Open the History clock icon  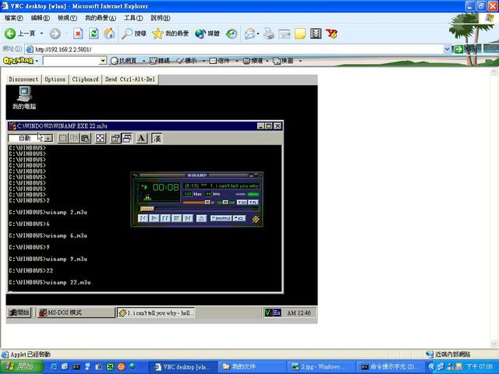pos(232,34)
